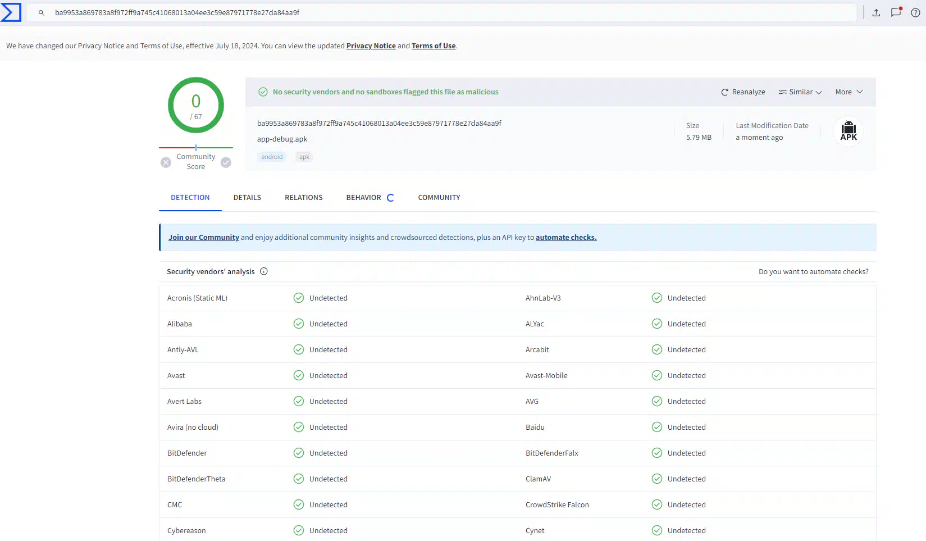Select the file hash text in summary

tap(379, 124)
